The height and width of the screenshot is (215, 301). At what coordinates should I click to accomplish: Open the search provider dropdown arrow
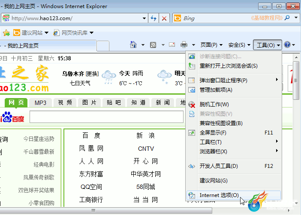tap(296, 18)
